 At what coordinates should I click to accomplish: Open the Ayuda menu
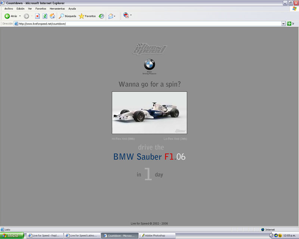(72, 9)
